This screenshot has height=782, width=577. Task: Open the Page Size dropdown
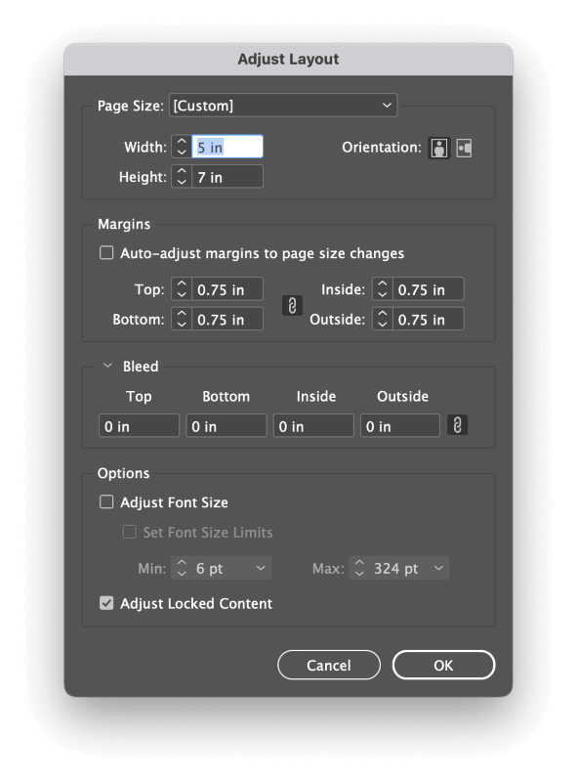(283, 106)
